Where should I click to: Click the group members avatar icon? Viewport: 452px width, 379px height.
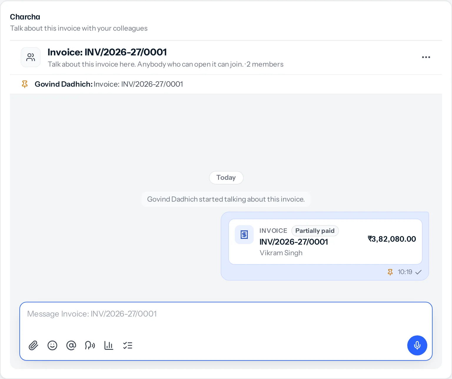point(31,57)
